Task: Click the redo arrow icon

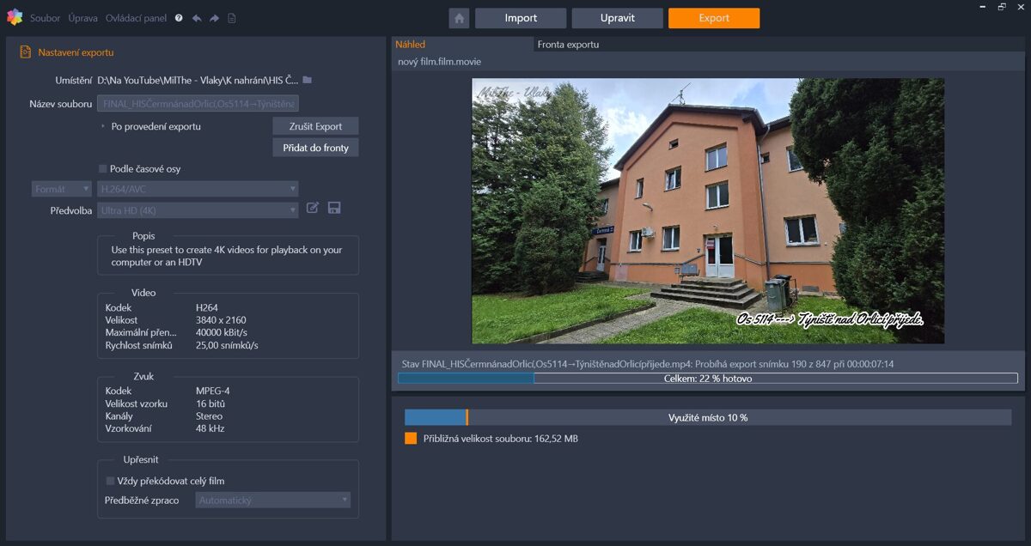Action: click(x=214, y=18)
